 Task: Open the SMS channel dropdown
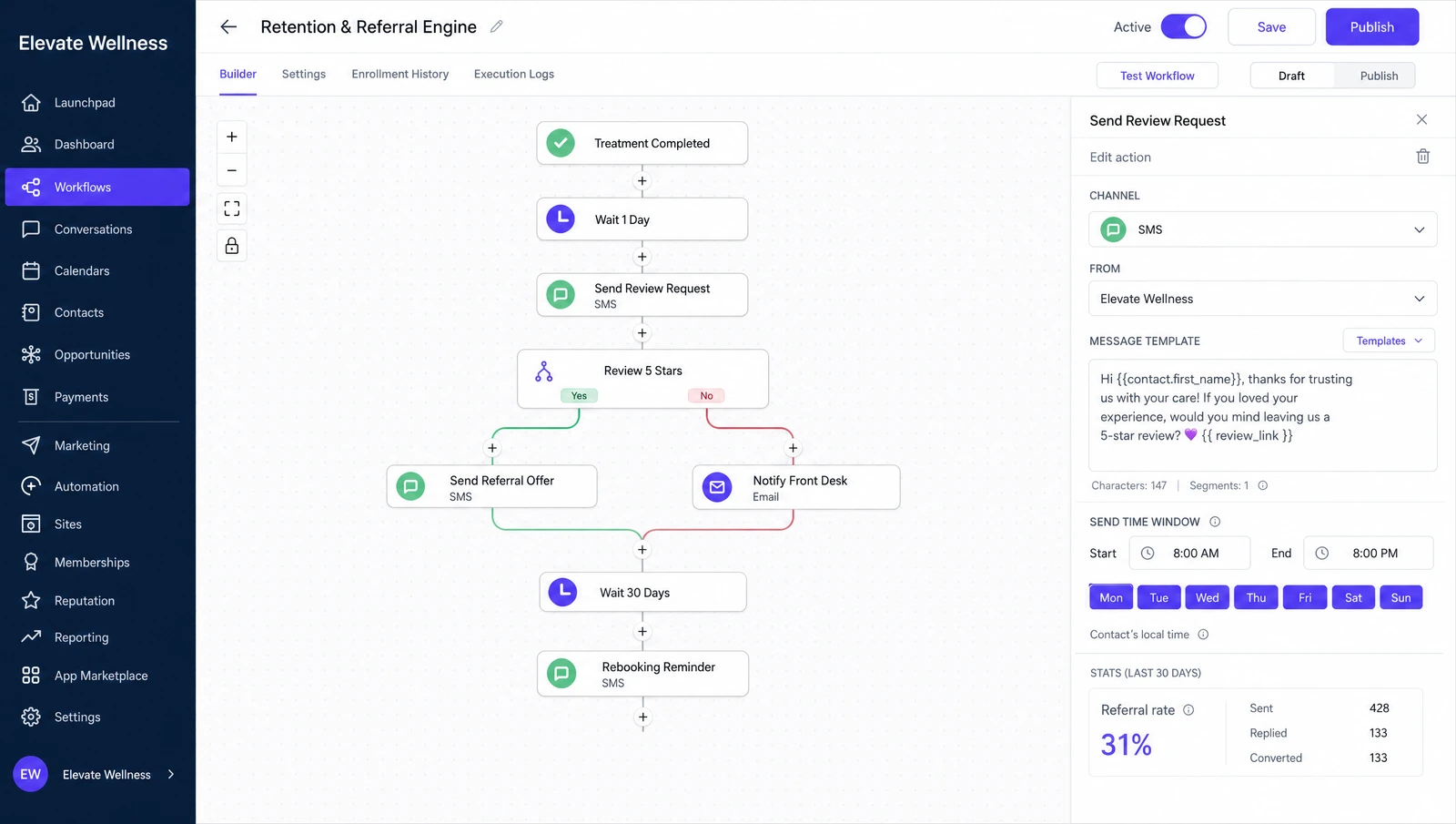[1262, 229]
